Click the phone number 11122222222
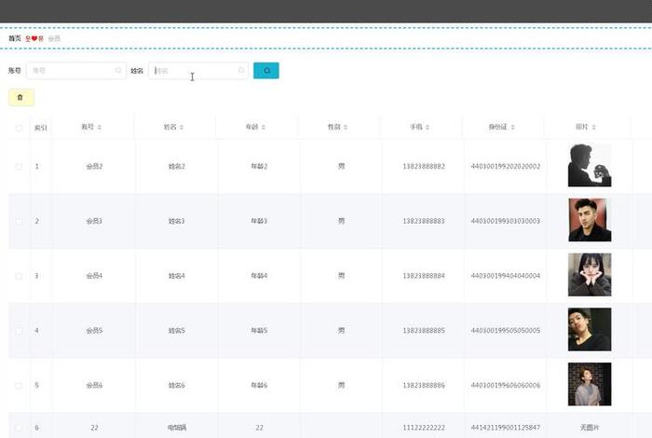 424,428
